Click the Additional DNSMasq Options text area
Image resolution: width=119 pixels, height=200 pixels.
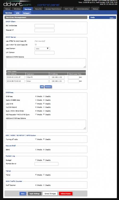point(46,125)
